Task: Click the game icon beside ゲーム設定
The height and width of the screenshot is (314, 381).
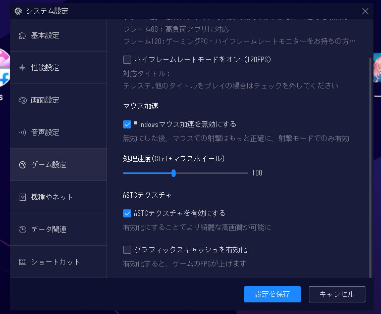Action: [22, 165]
